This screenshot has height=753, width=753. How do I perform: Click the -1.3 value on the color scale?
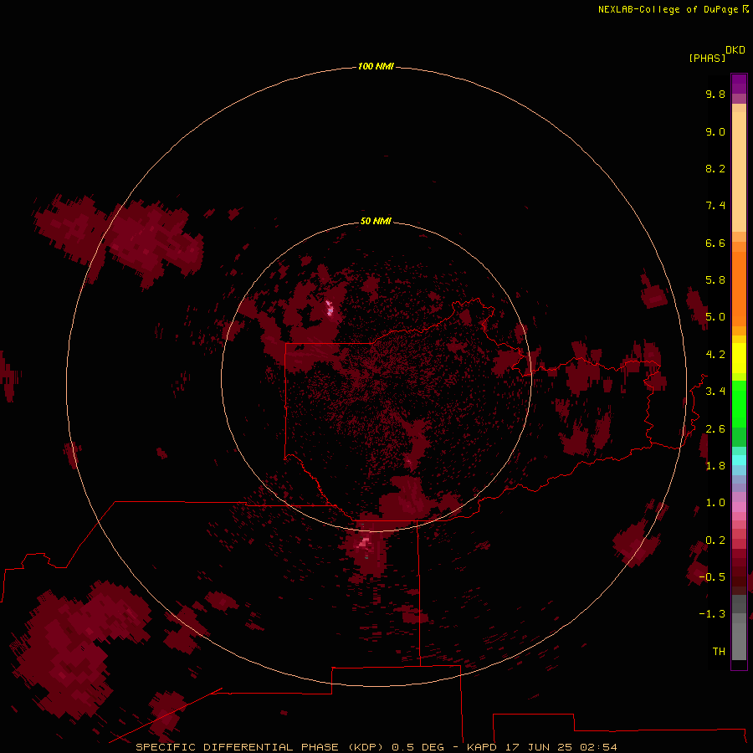click(712, 614)
